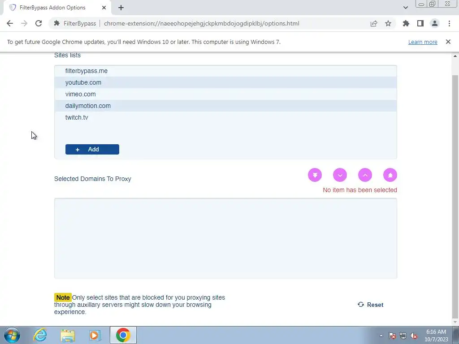Open Chrome three-dot menu
Screen dimensions: 459x344
tap(449, 23)
